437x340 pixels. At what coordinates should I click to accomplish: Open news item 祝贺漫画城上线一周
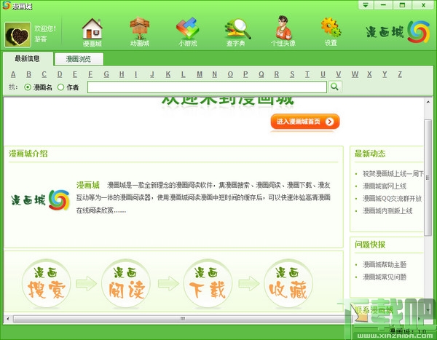[393, 173]
